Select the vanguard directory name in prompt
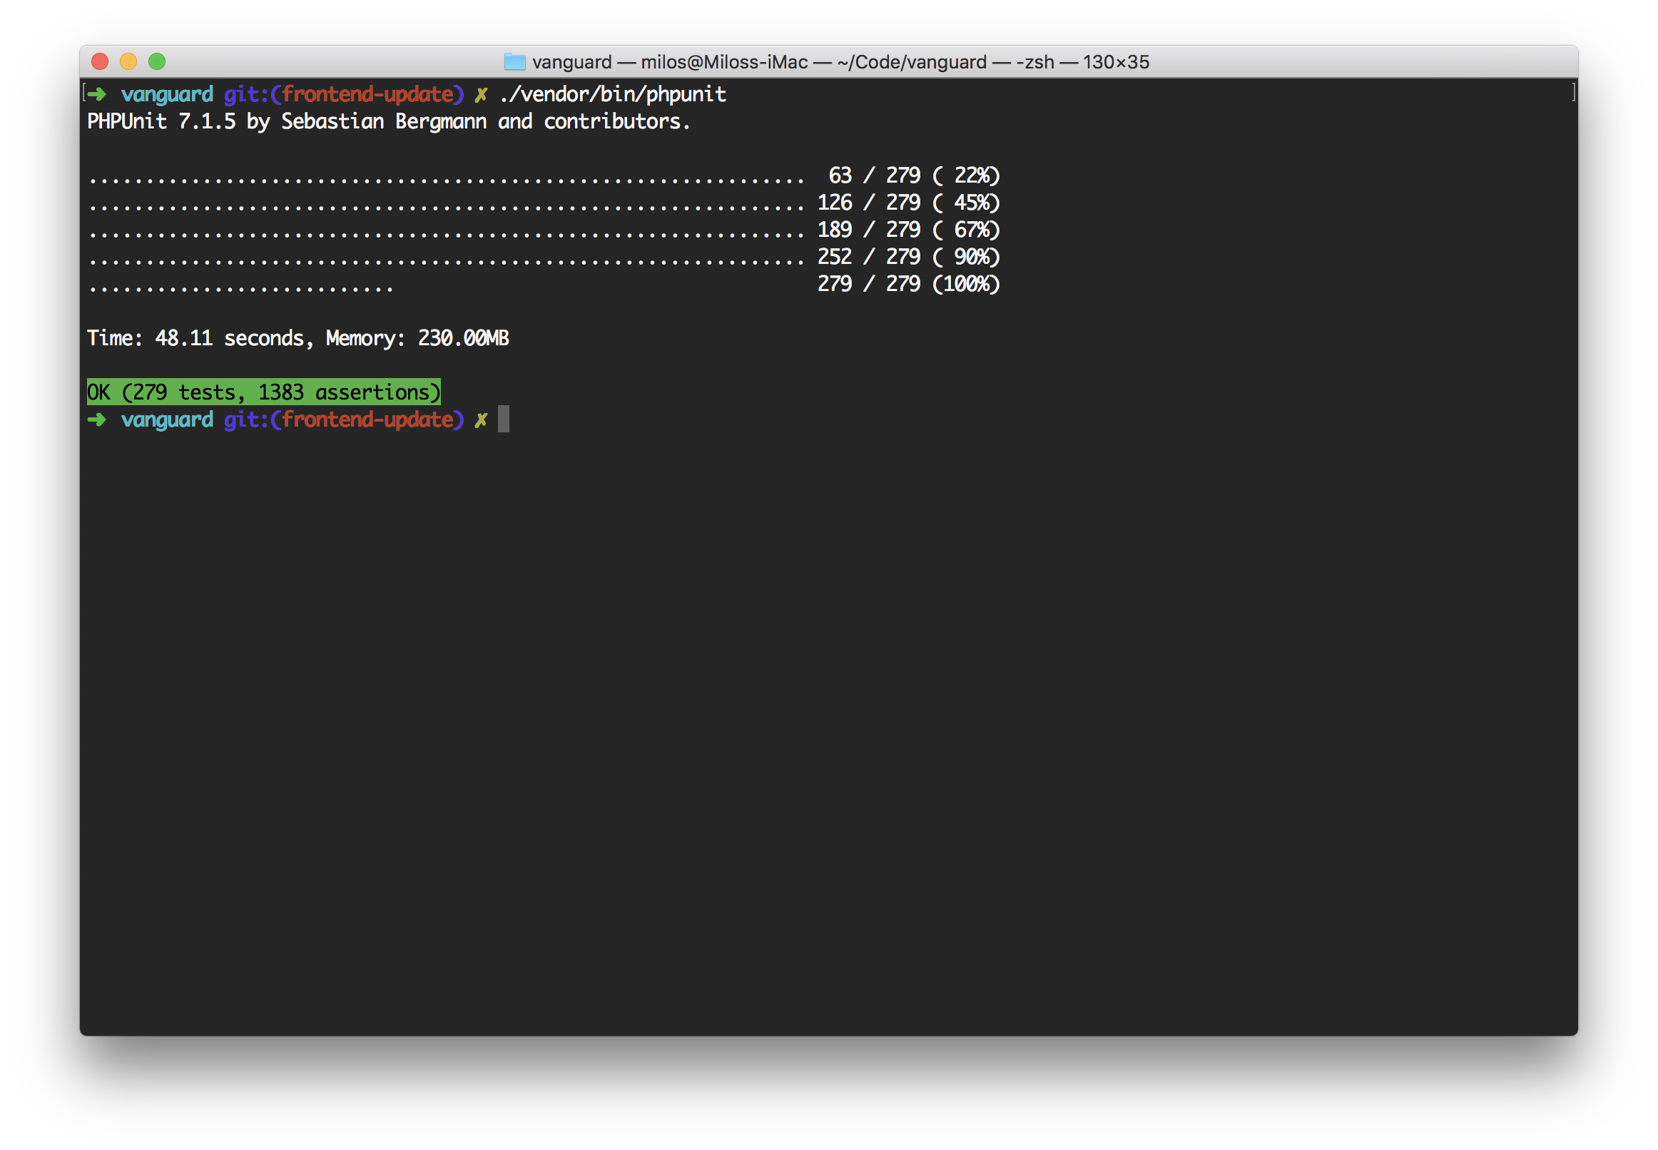The image size is (1658, 1150). 167,93
